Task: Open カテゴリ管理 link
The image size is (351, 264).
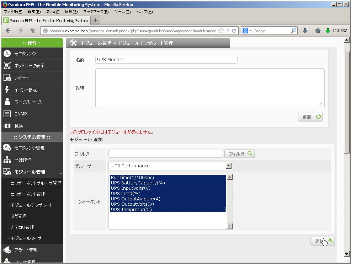Action: click(x=22, y=227)
